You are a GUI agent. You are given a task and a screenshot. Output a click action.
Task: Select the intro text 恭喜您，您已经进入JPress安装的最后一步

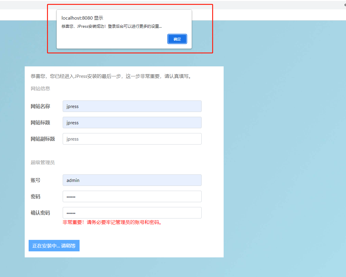click(76, 76)
